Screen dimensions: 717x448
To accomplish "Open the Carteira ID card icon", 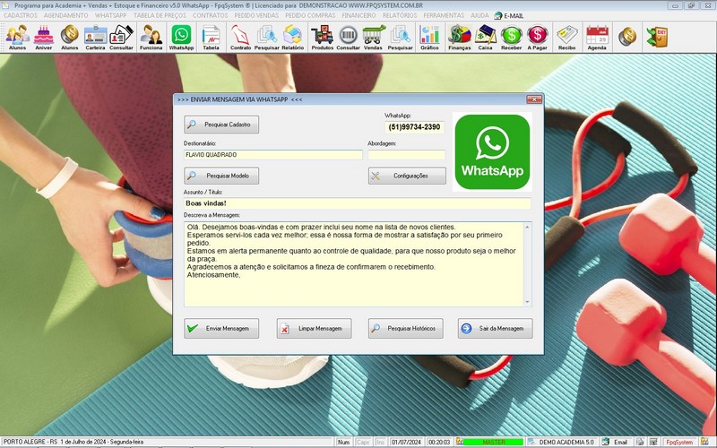I will coord(95,38).
